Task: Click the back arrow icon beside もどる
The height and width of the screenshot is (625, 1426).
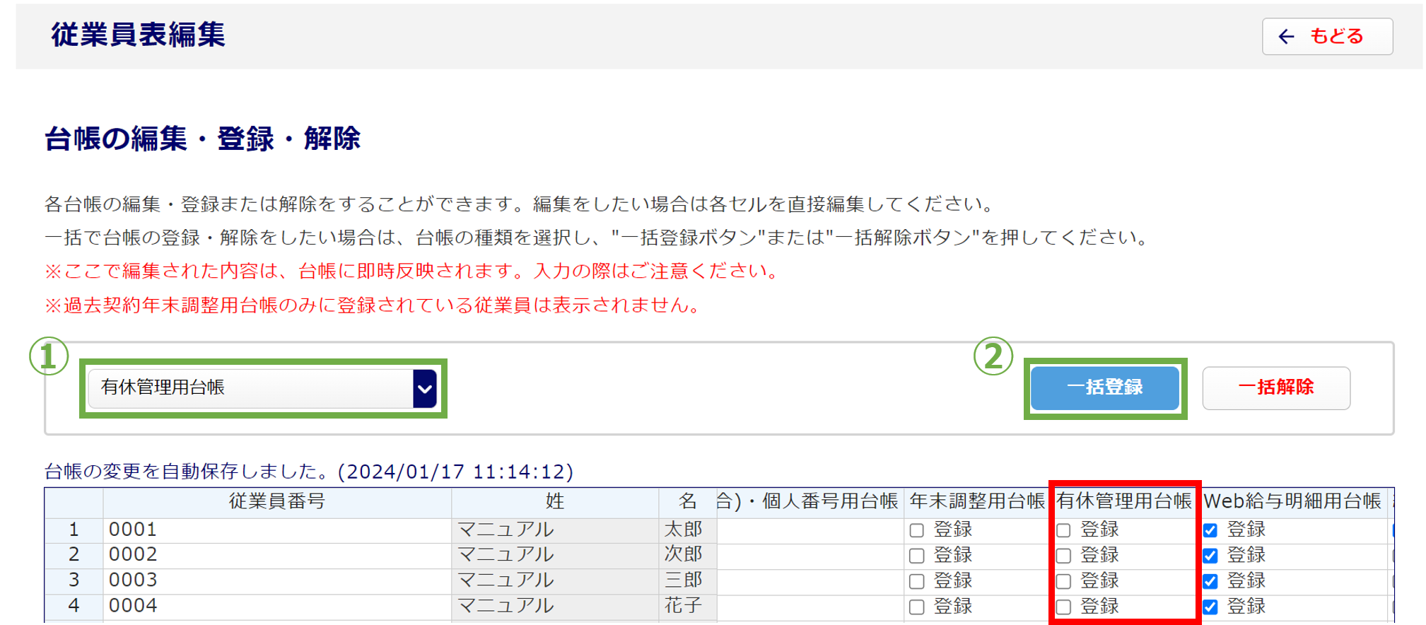Action: [1286, 37]
